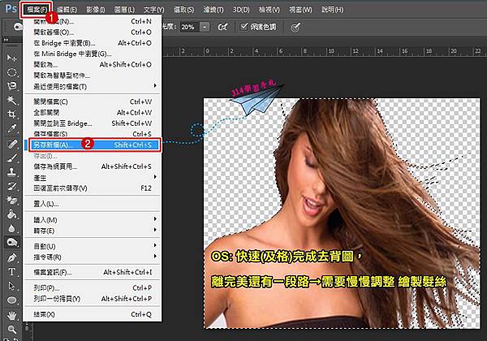
Task: Select the Move tool
Action: pos(12,58)
